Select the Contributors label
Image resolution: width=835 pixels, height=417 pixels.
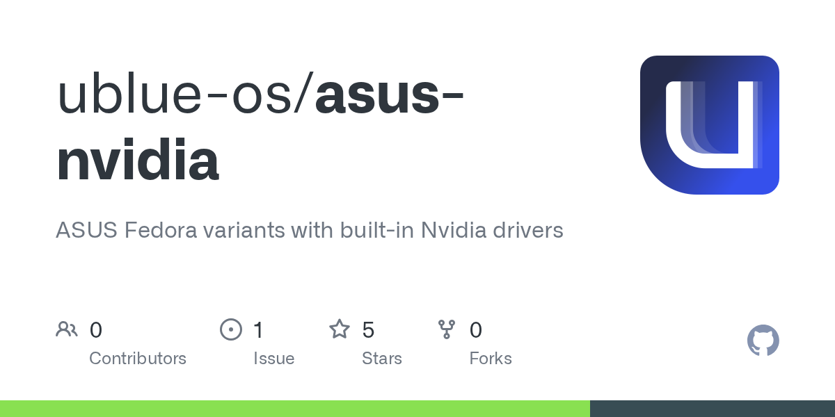click(138, 359)
